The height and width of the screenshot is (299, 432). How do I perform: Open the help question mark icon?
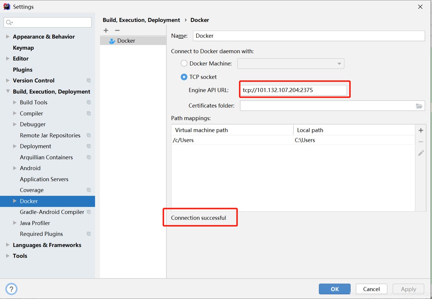(11, 289)
